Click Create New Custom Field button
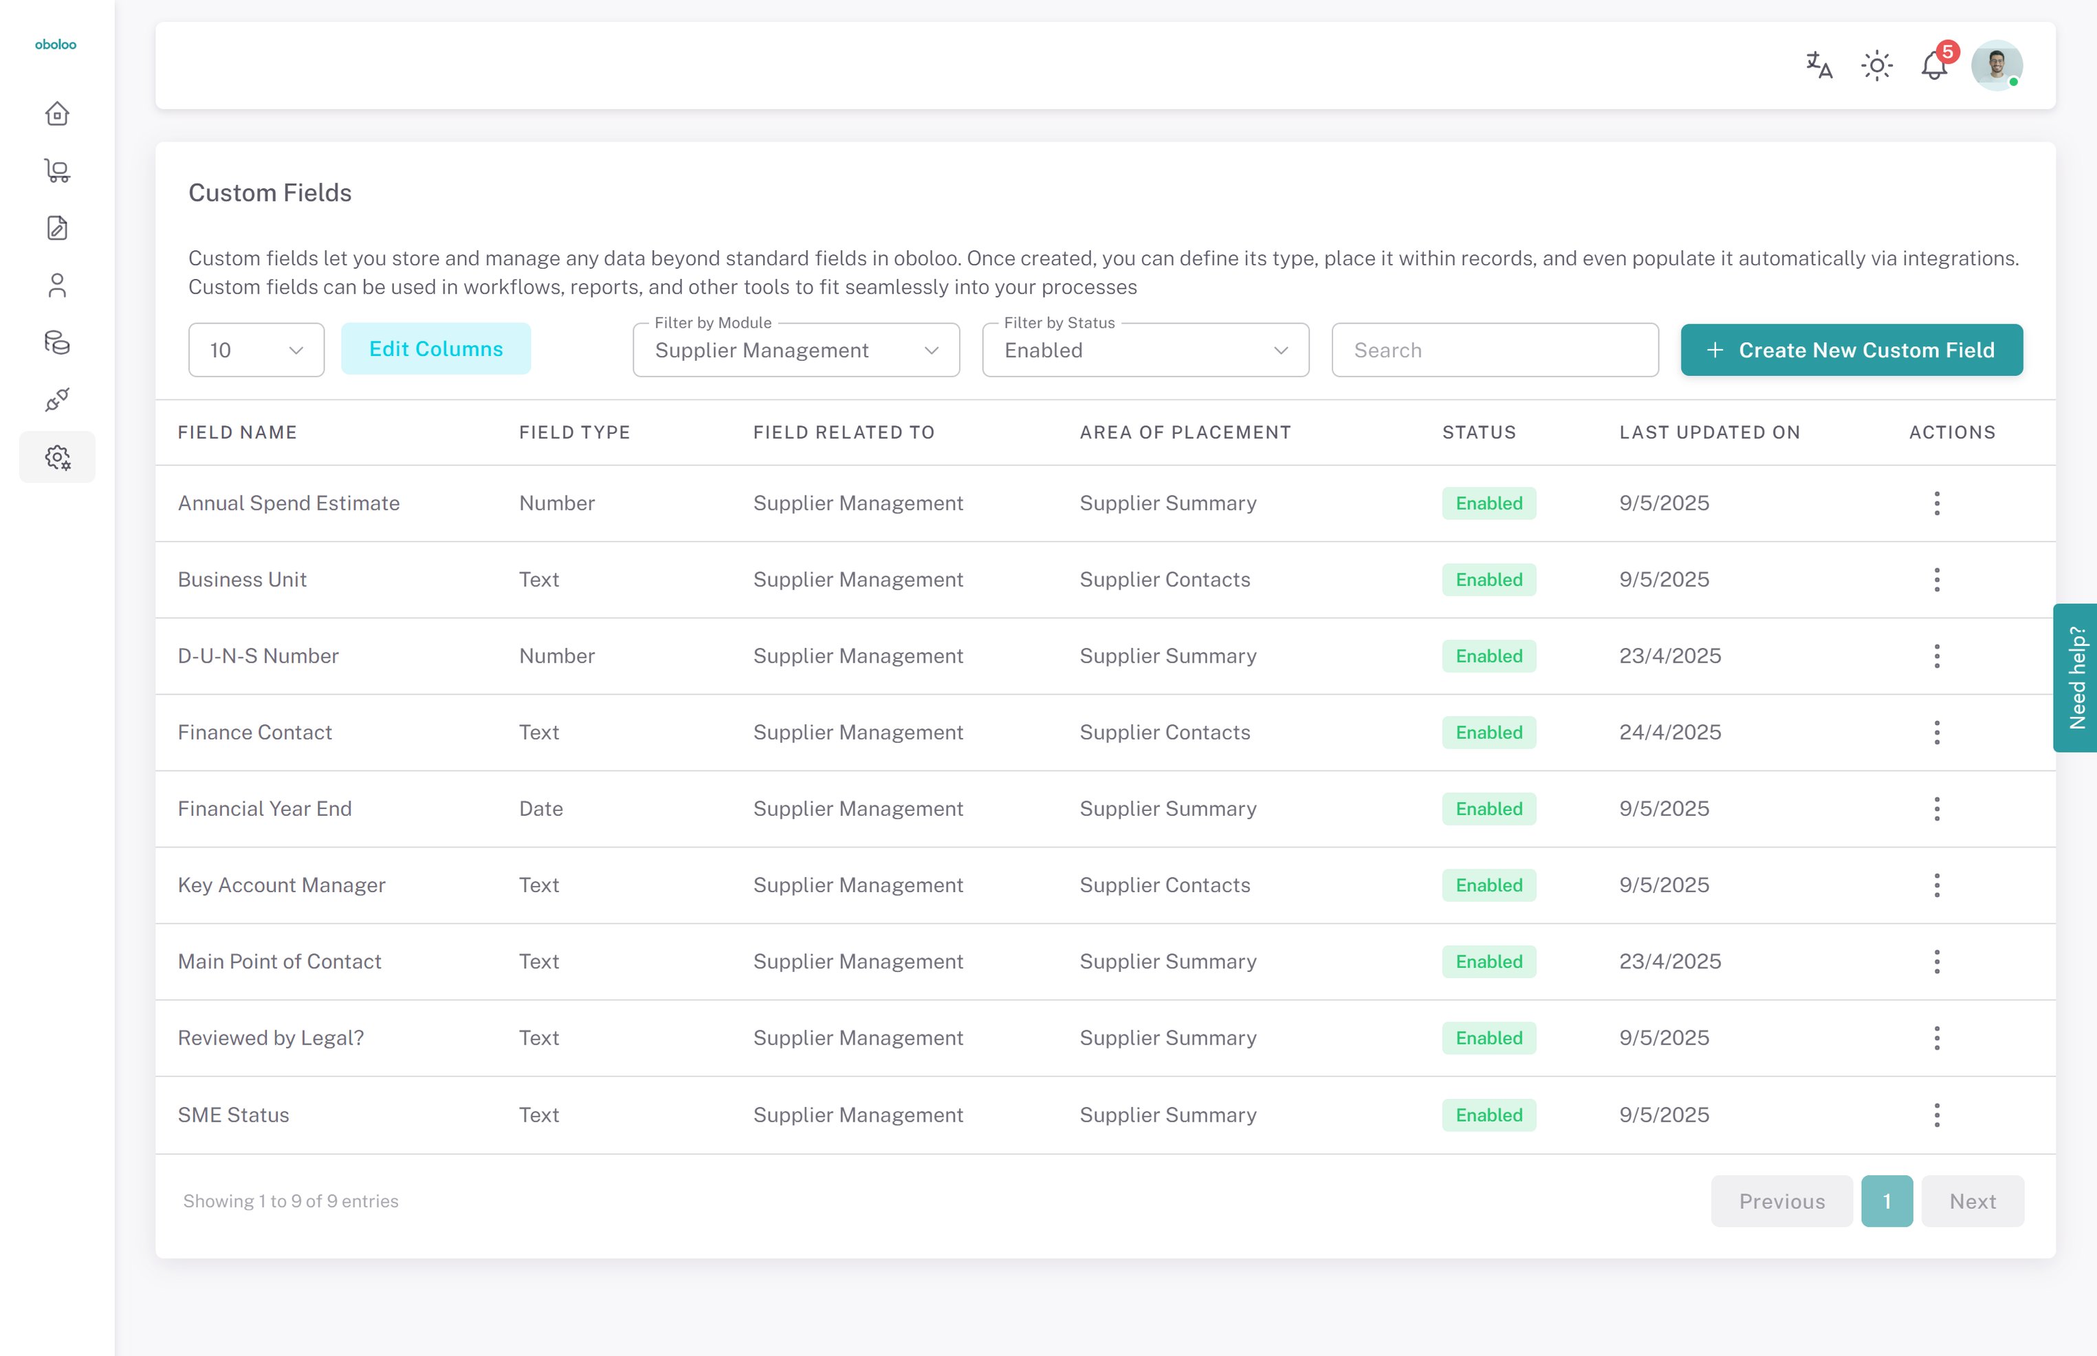The height and width of the screenshot is (1356, 2097). 1852,351
